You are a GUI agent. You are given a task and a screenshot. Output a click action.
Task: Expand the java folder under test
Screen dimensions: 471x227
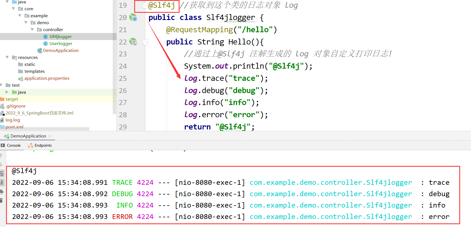[7, 92]
